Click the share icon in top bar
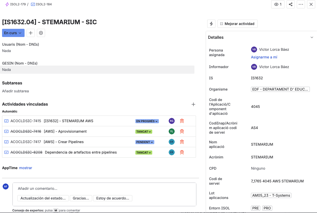317x213 pixels. [x=291, y=4]
